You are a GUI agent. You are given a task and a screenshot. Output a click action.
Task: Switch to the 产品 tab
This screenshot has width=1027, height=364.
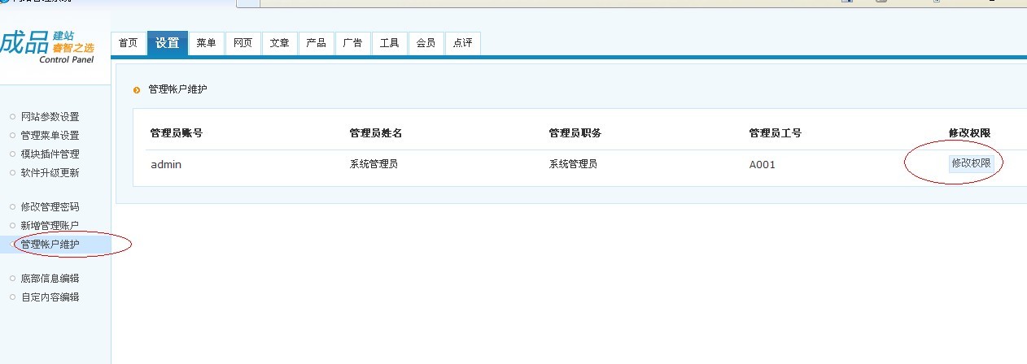[x=316, y=43]
